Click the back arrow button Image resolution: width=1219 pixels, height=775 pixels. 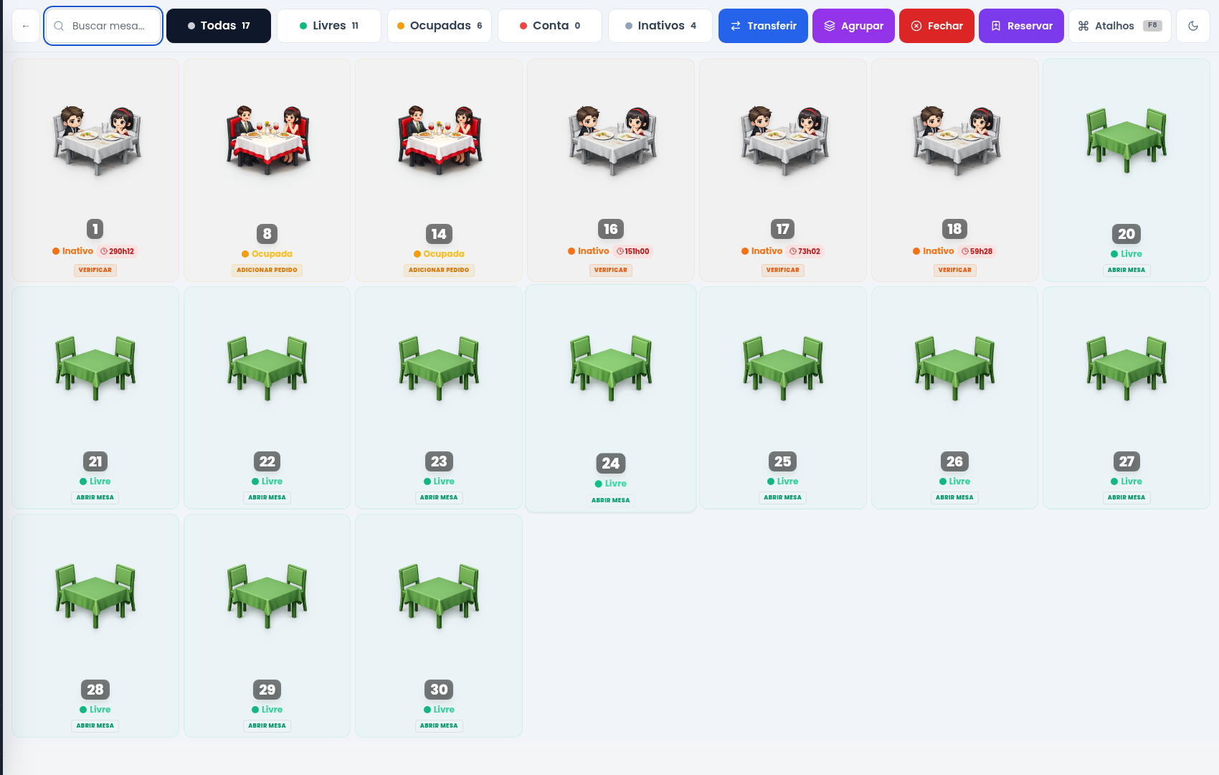coord(26,26)
